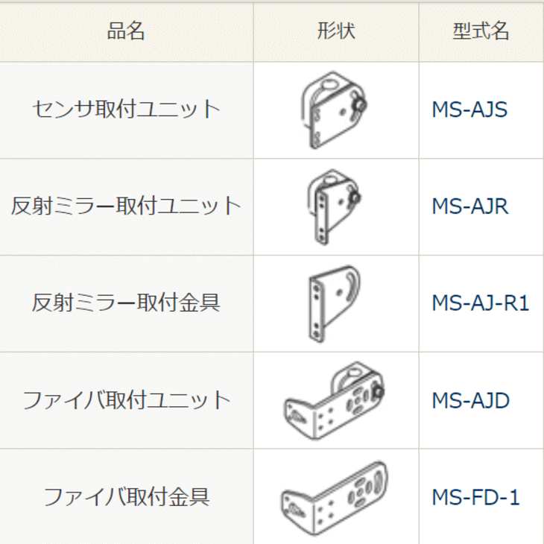Open the MS-AJS model link
Image resolution: width=544 pixels, height=544 pixels.
click(469, 110)
